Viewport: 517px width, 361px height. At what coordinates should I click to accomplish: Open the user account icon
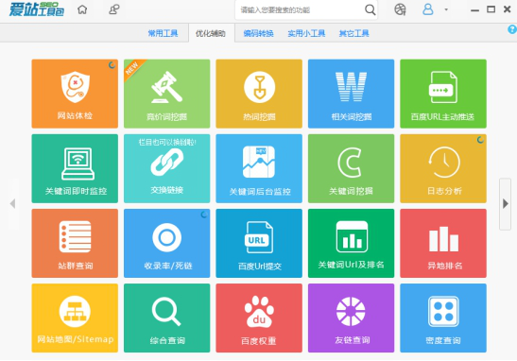coord(427,9)
